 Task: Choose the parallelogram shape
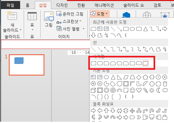pos(126,77)
